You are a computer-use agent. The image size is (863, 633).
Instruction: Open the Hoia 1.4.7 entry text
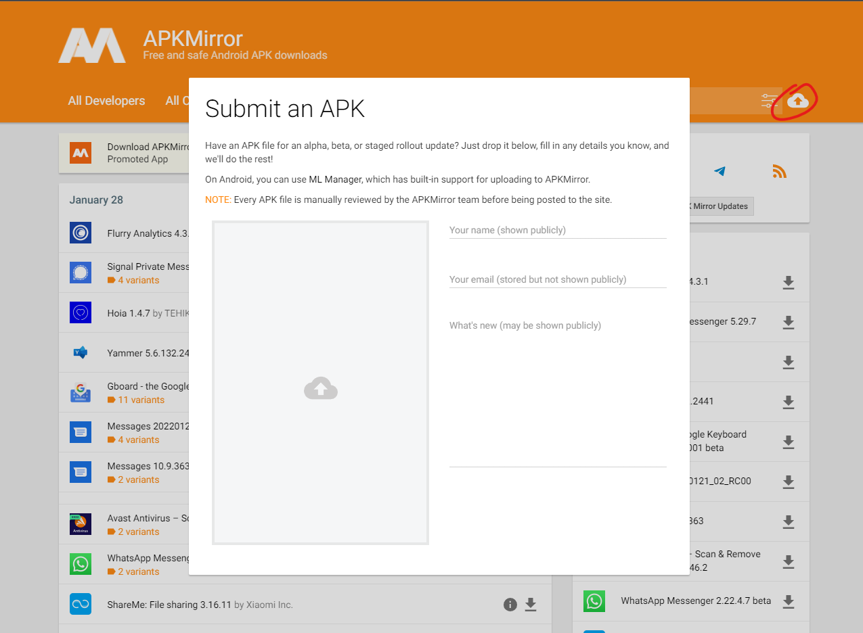point(129,313)
